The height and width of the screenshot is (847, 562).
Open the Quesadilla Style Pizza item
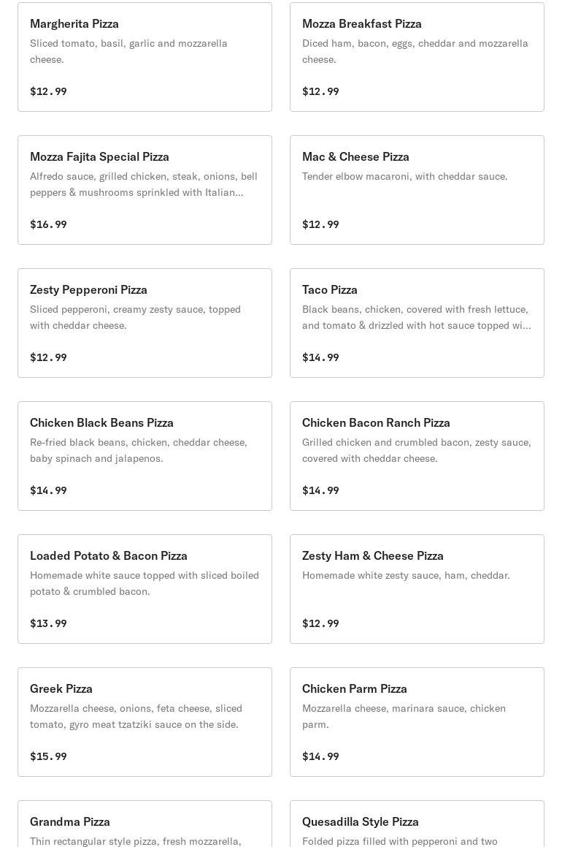point(417,826)
